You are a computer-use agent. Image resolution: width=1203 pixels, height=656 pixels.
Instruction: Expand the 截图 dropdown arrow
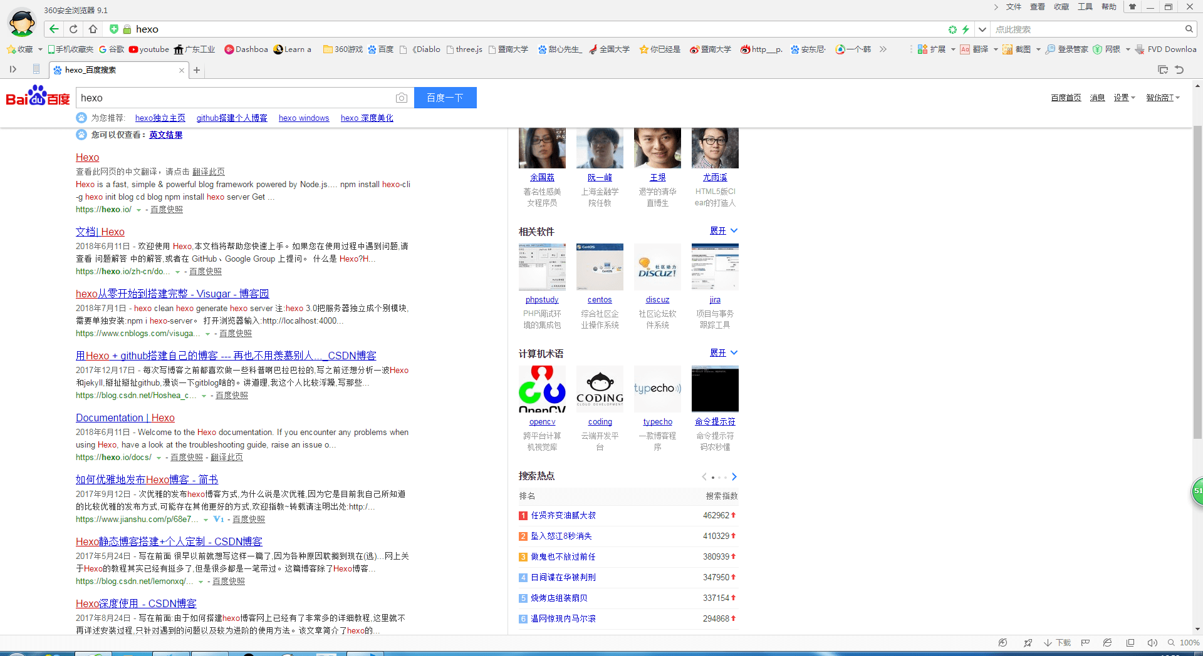pyautogui.click(x=1038, y=49)
